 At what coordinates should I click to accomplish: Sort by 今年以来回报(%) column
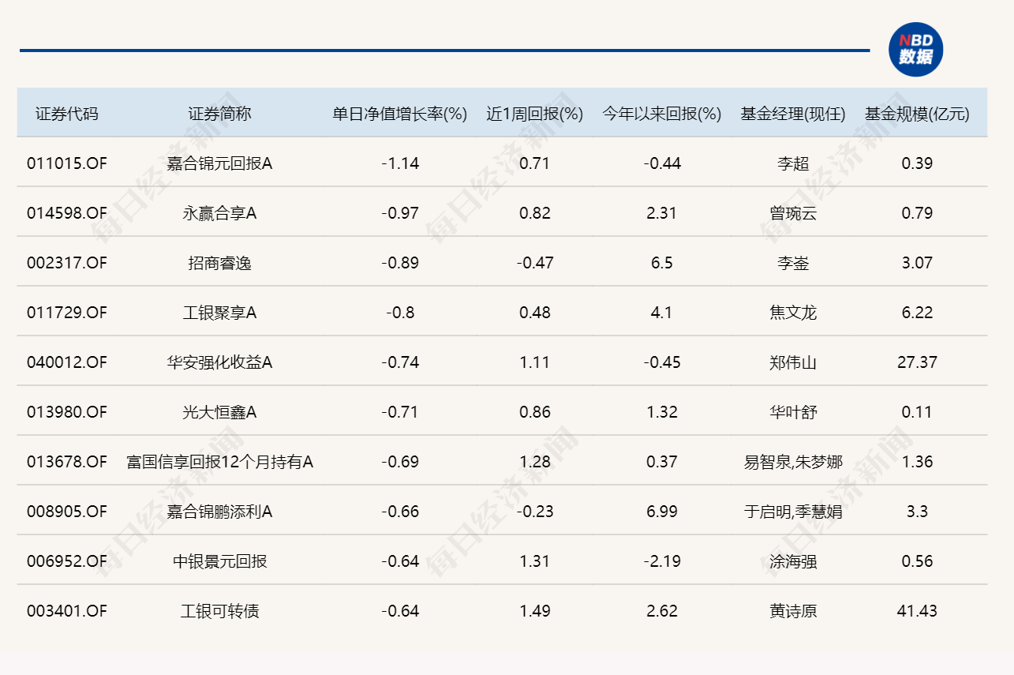(x=660, y=113)
